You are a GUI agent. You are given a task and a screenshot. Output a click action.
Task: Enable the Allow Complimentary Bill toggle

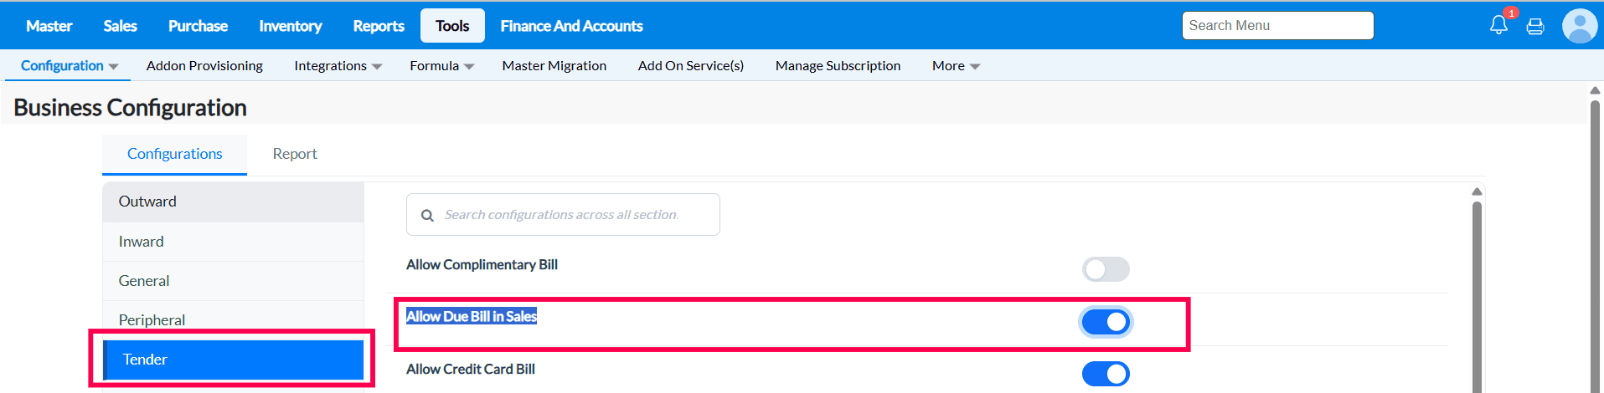[x=1106, y=269]
